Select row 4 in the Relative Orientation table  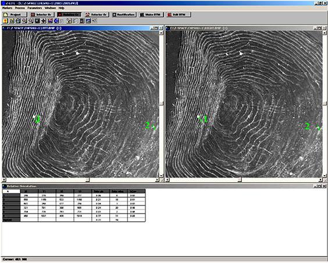tap(74, 208)
